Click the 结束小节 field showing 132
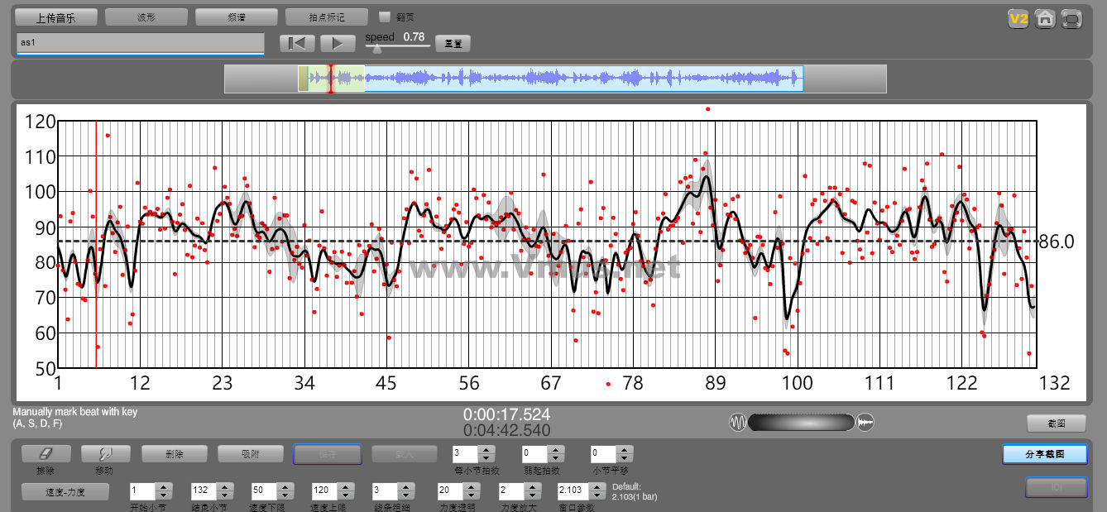1107x512 pixels. coord(204,490)
